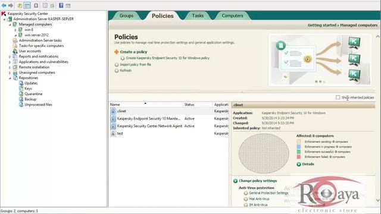Click the last toolbar pane icon

(x=68, y=5)
